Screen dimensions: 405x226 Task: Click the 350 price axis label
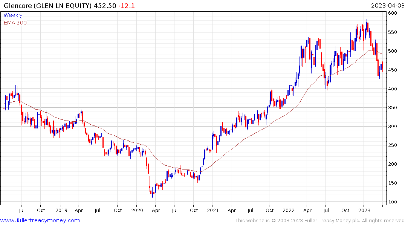392,108
